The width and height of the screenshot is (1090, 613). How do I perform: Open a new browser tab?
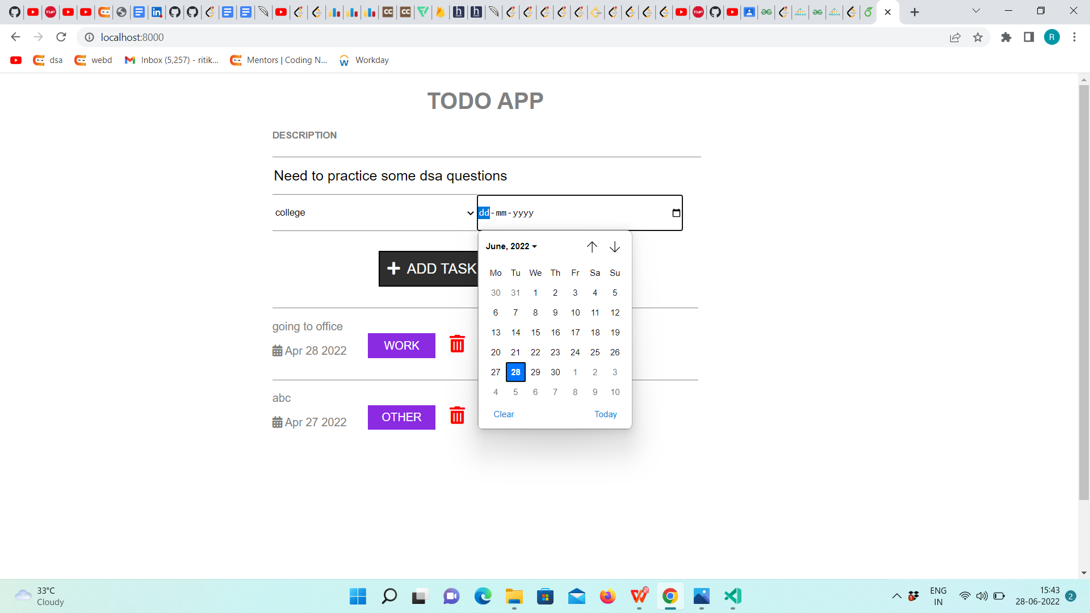pyautogui.click(x=915, y=12)
